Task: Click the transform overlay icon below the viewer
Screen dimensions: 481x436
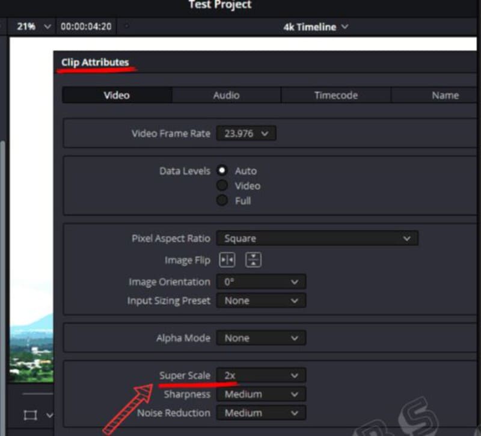Action: coord(29,415)
